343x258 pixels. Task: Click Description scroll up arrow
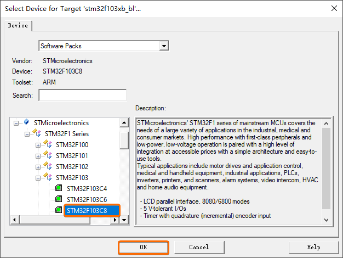tap(326, 124)
